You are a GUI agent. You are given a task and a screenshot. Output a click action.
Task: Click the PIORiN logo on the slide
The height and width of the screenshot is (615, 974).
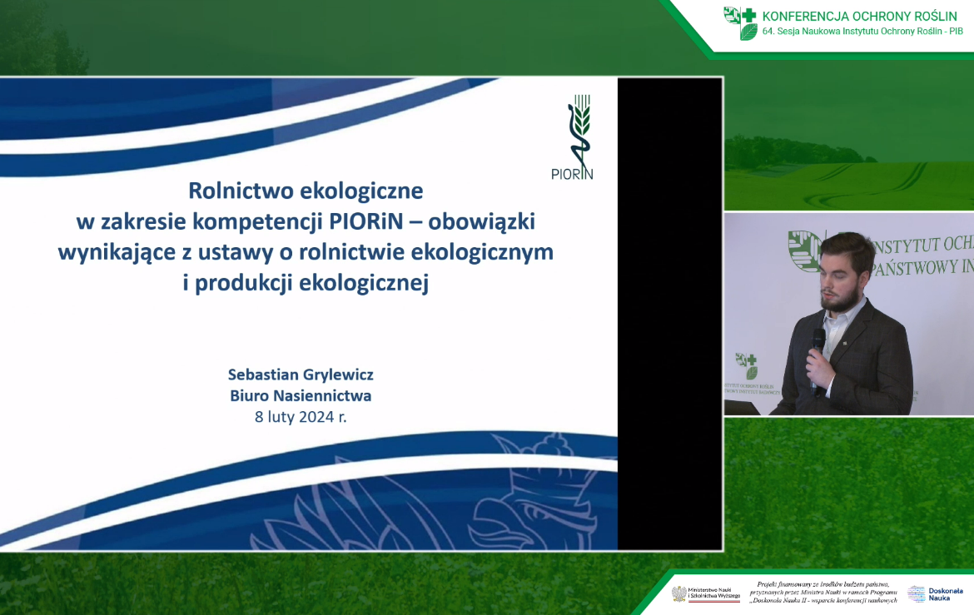point(574,138)
